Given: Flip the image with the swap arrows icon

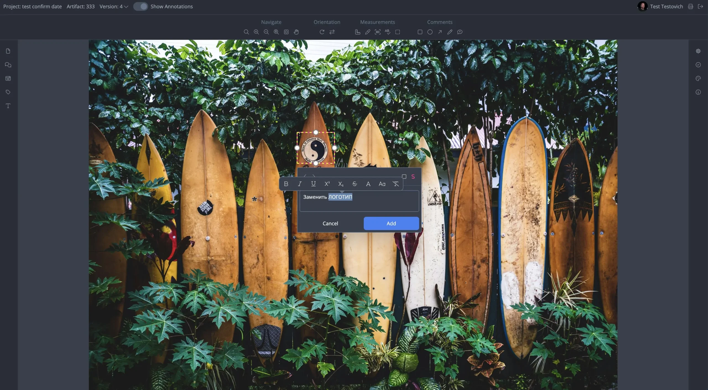Looking at the screenshot, I should [332, 32].
